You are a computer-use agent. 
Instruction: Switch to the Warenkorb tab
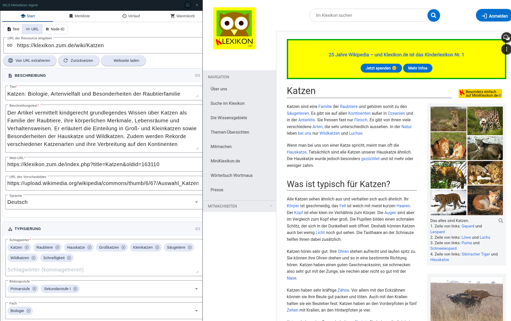(183, 16)
